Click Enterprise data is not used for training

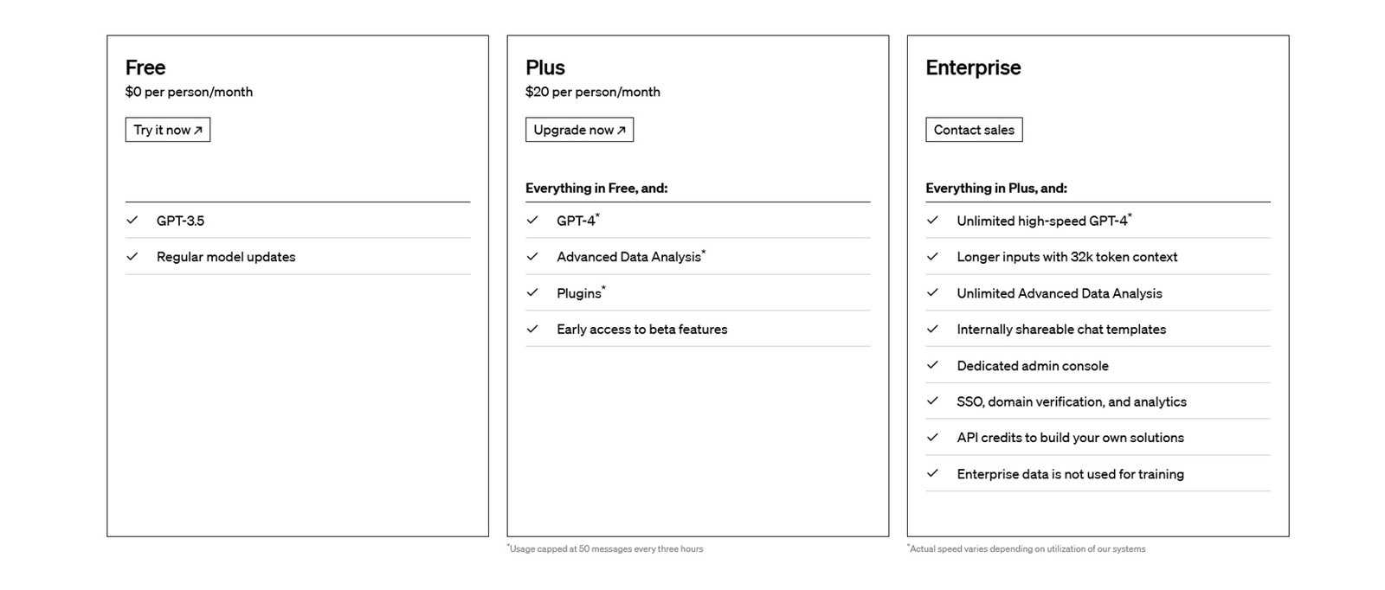(1070, 474)
